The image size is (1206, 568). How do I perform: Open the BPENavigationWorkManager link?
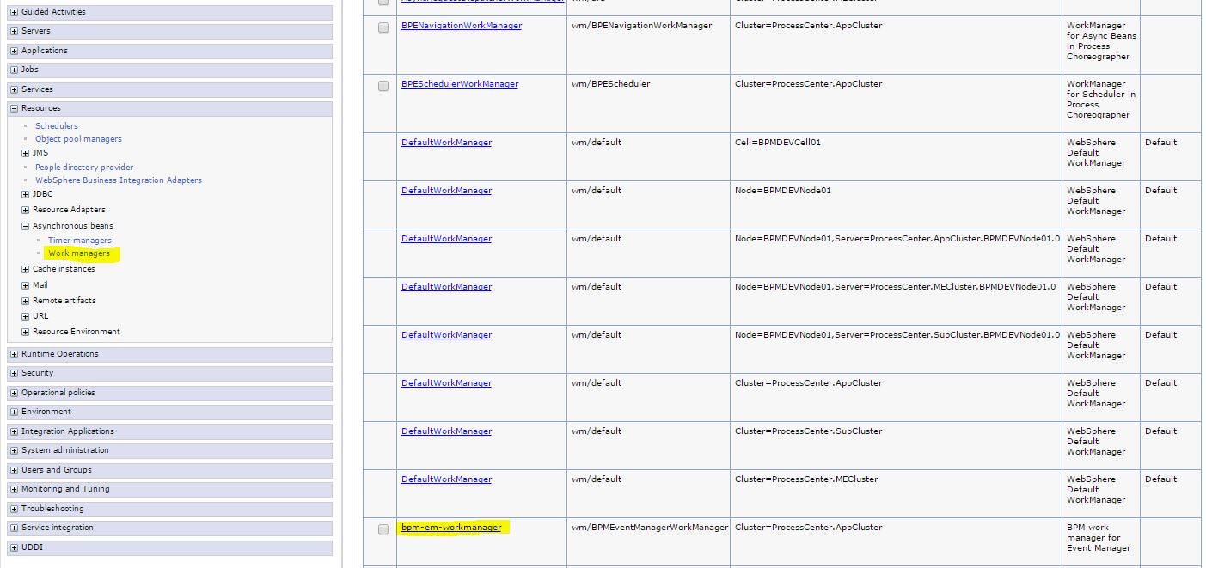(462, 26)
